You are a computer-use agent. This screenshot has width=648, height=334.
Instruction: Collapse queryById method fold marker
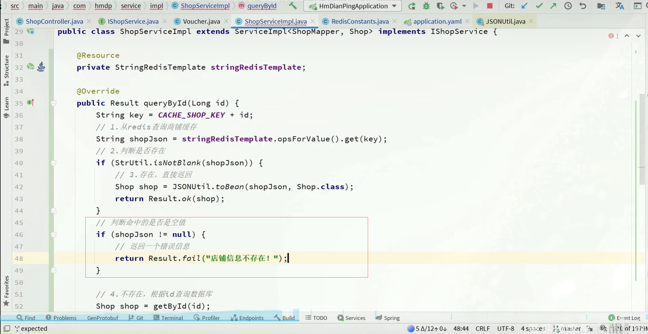[x=54, y=103]
